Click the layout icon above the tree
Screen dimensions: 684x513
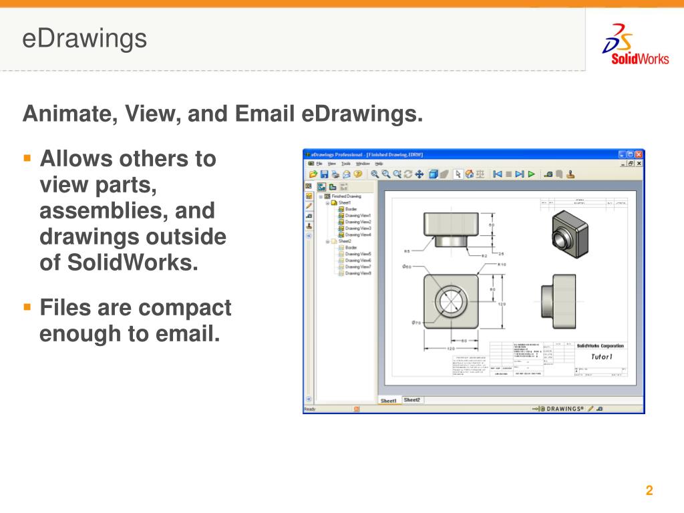pos(333,187)
